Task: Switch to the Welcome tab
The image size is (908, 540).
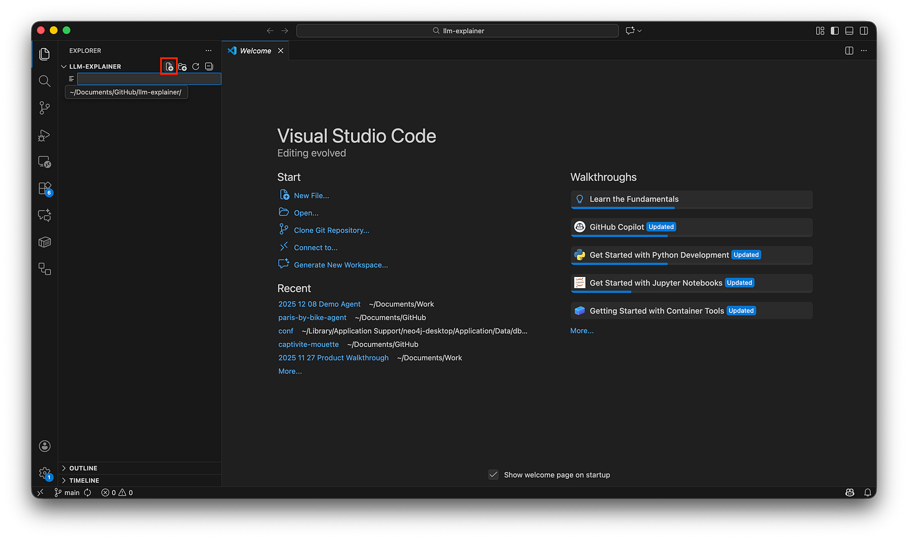Action: pos(254,51)
